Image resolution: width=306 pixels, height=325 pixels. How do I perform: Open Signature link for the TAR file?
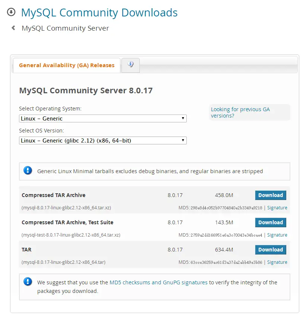click(x=277, y=262)
